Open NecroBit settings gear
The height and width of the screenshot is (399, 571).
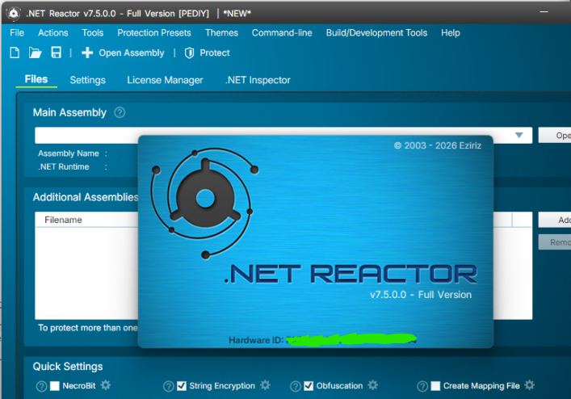[106, 385]
